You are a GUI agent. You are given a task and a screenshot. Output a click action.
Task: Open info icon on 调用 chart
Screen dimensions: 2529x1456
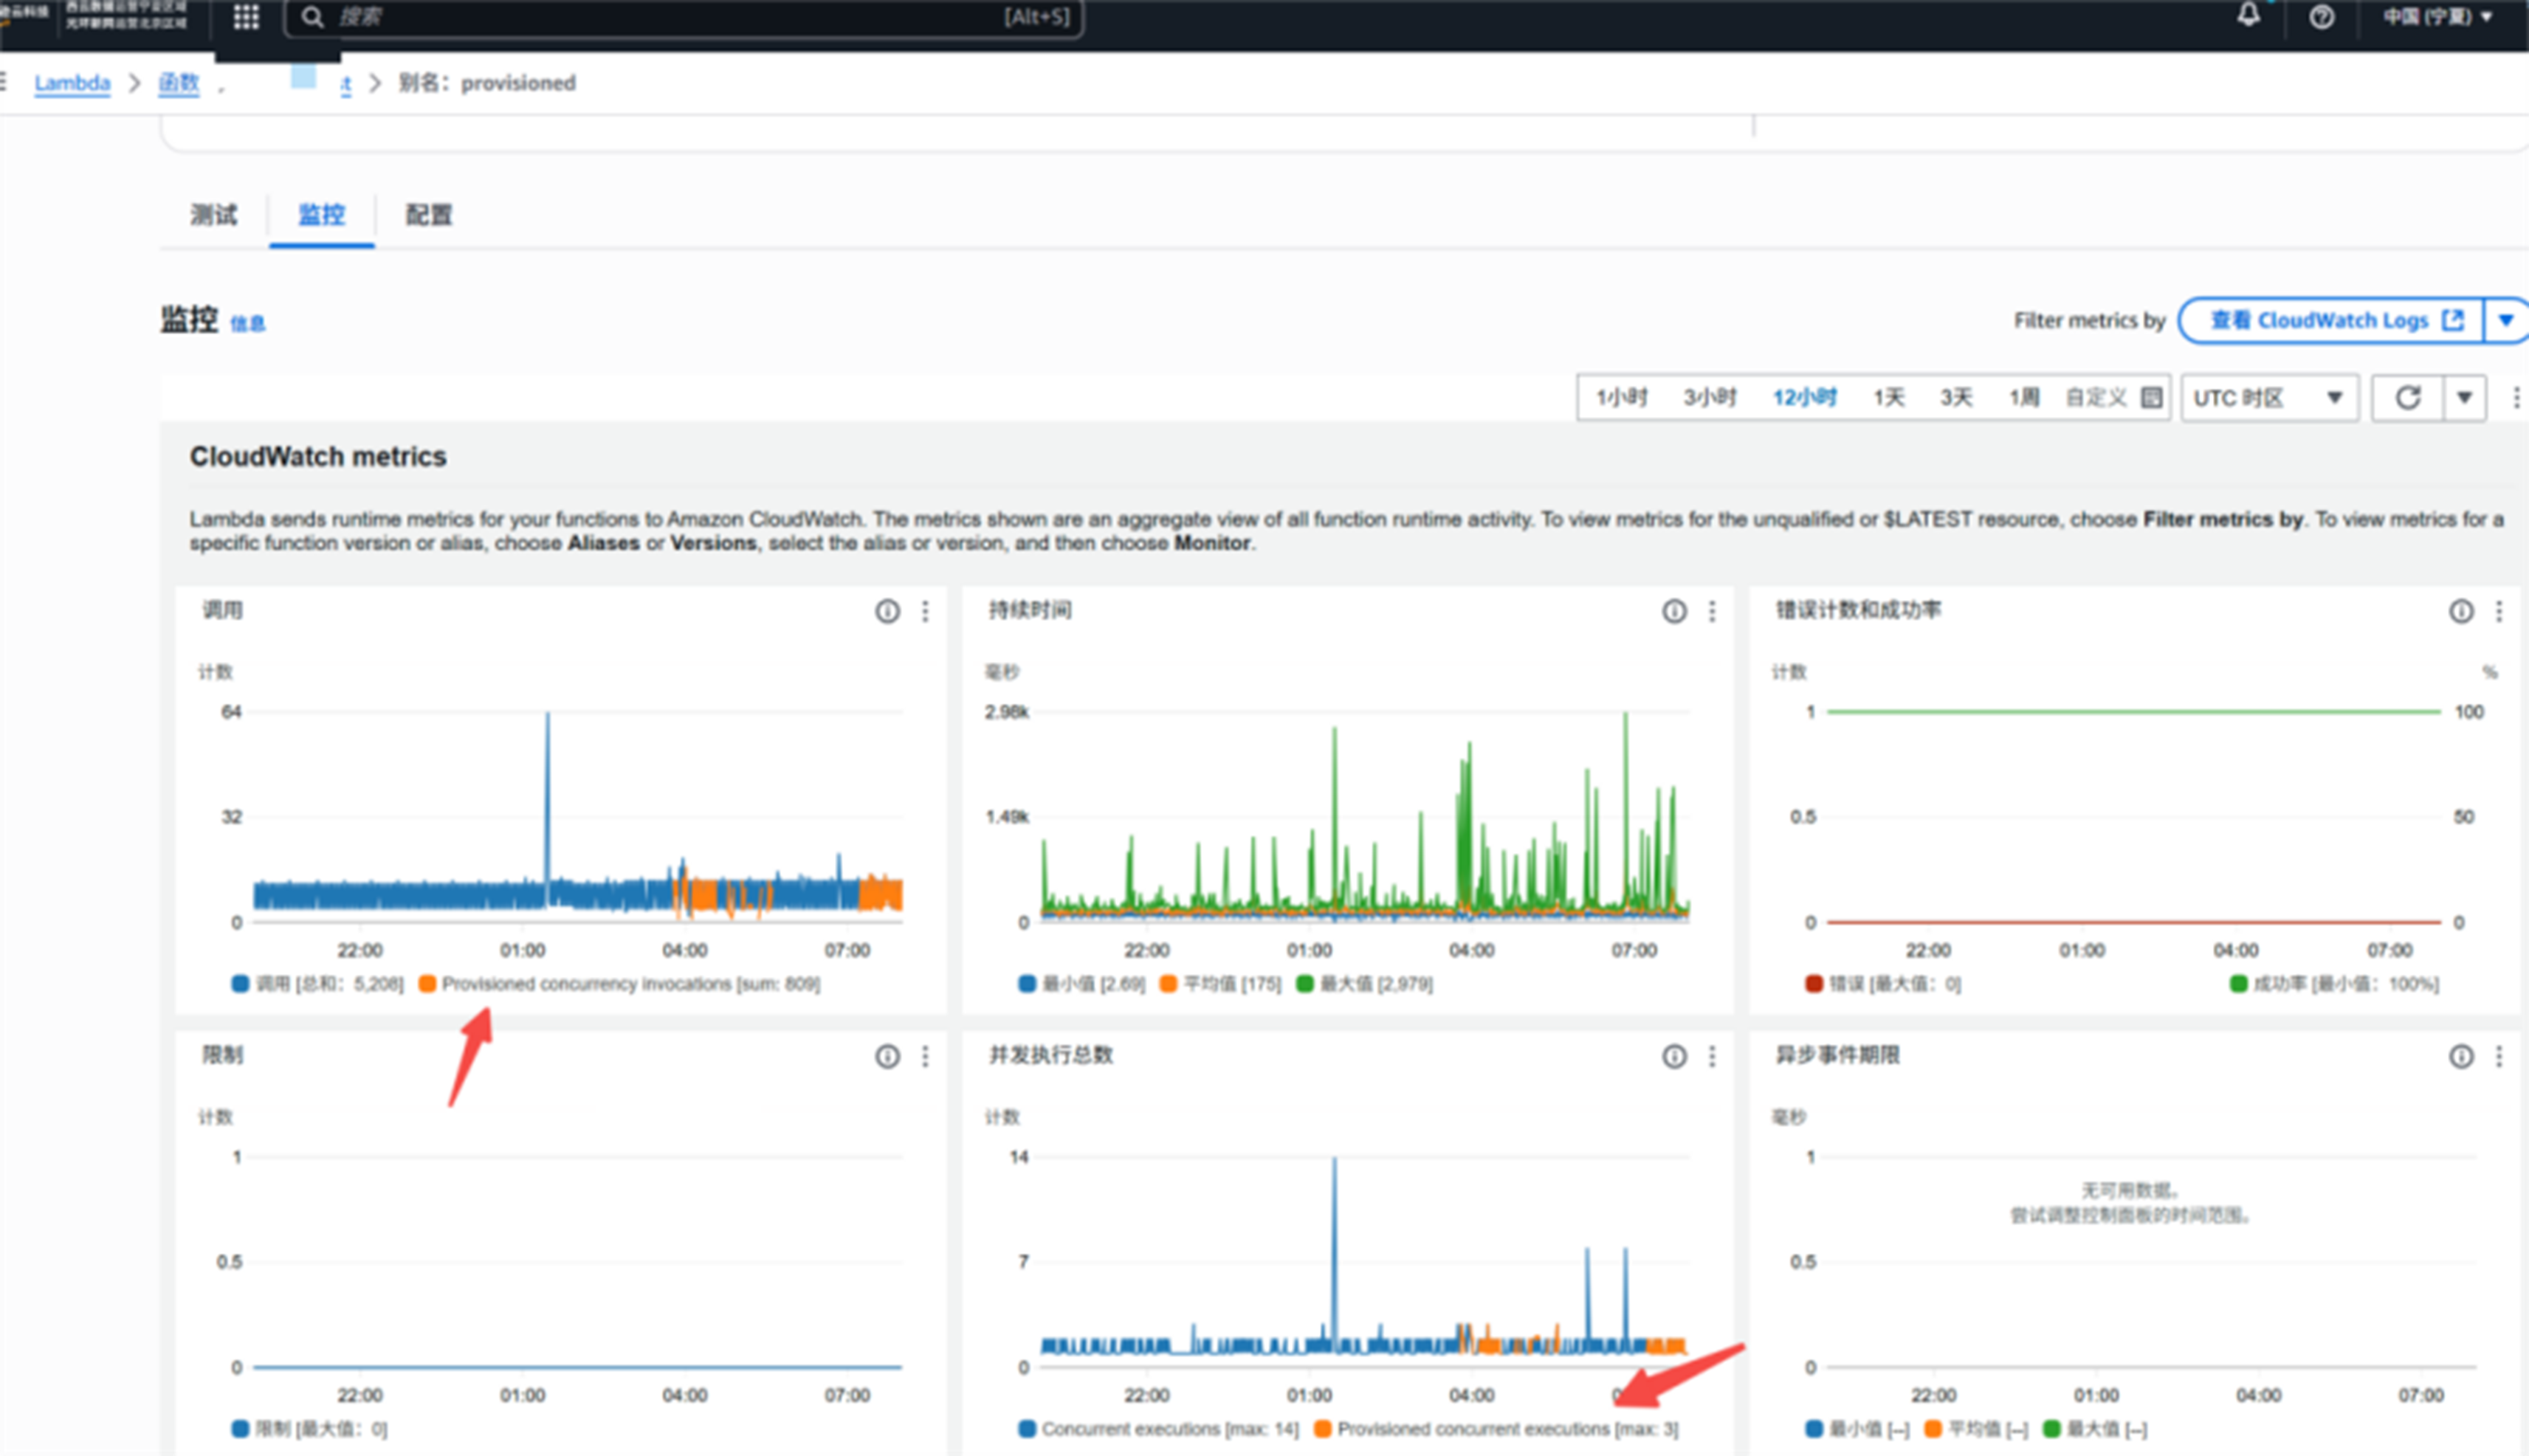tap(887, 611)
